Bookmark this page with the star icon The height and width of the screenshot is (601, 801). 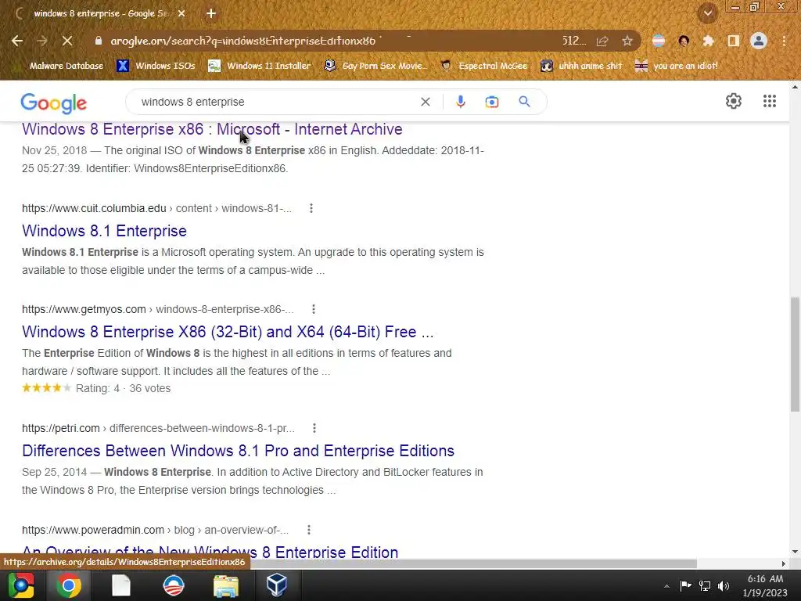pos(627,41)
